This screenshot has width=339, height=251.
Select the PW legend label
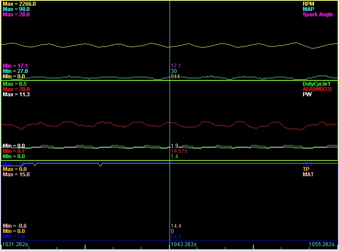click(x=307, y=95)
